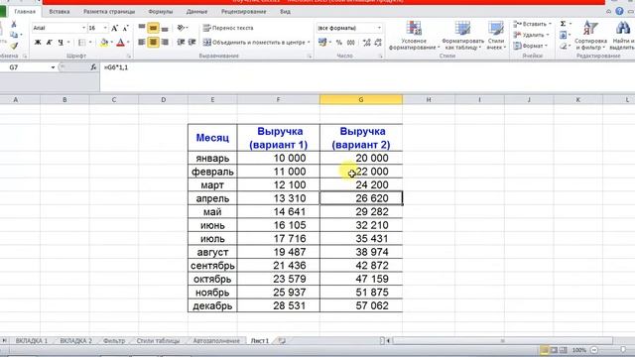Align text to bottom of cell
The height and width of the screenshot is (357, 635).
point(165,28)
